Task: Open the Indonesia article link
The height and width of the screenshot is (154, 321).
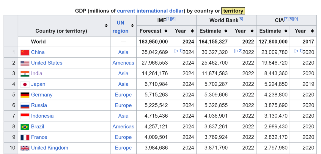Action: pos(43,116)
